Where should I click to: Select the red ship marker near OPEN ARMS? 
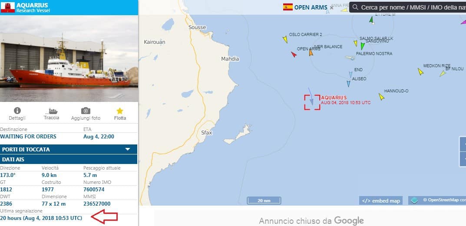(x=294, y=54)
